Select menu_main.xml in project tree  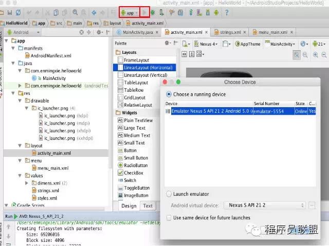50,168
